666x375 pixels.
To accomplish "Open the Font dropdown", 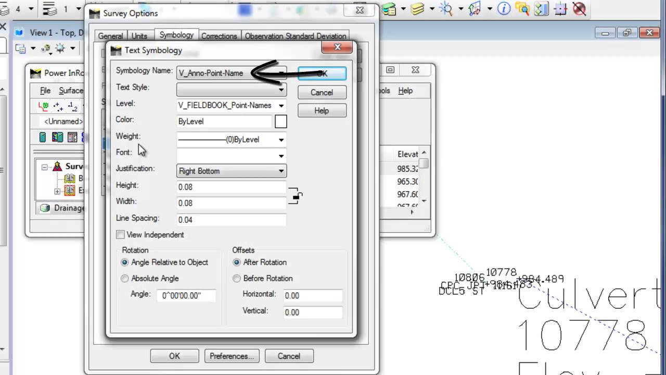I will pyautogui.click(x=232, y=155).
